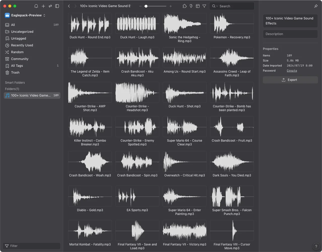Show Untagged items
This screenshot has width=322, height=252.
click(32, 38)
